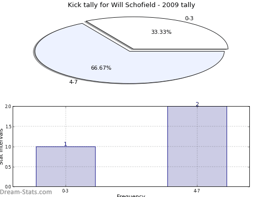263x197 pixels.
Task: Click the 1.0 y-axis tick label
Action: [x=8, y=147]
